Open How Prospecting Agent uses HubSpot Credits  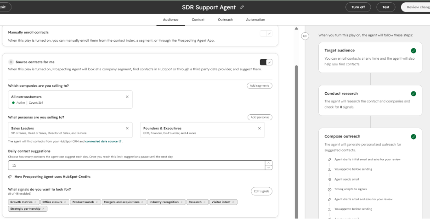point(52,177)
